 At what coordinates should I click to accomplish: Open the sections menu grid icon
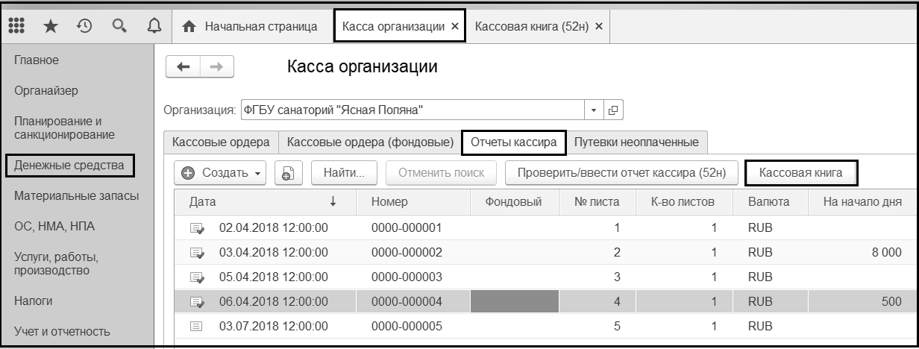tap(16, 26)
